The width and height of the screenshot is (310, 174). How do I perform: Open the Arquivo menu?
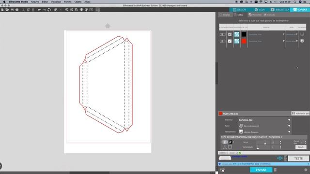35,2
